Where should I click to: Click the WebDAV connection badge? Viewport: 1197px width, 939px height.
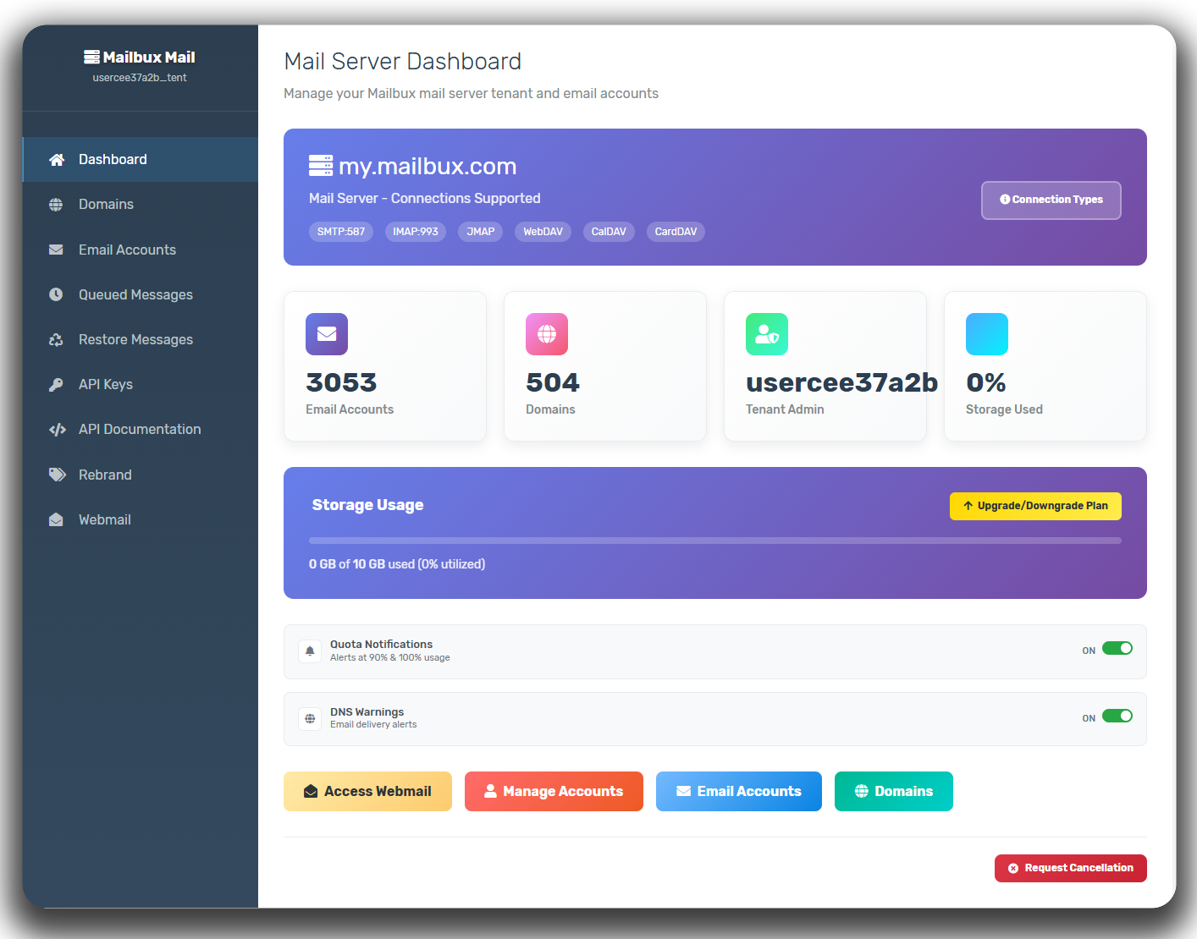pos(543,232)
